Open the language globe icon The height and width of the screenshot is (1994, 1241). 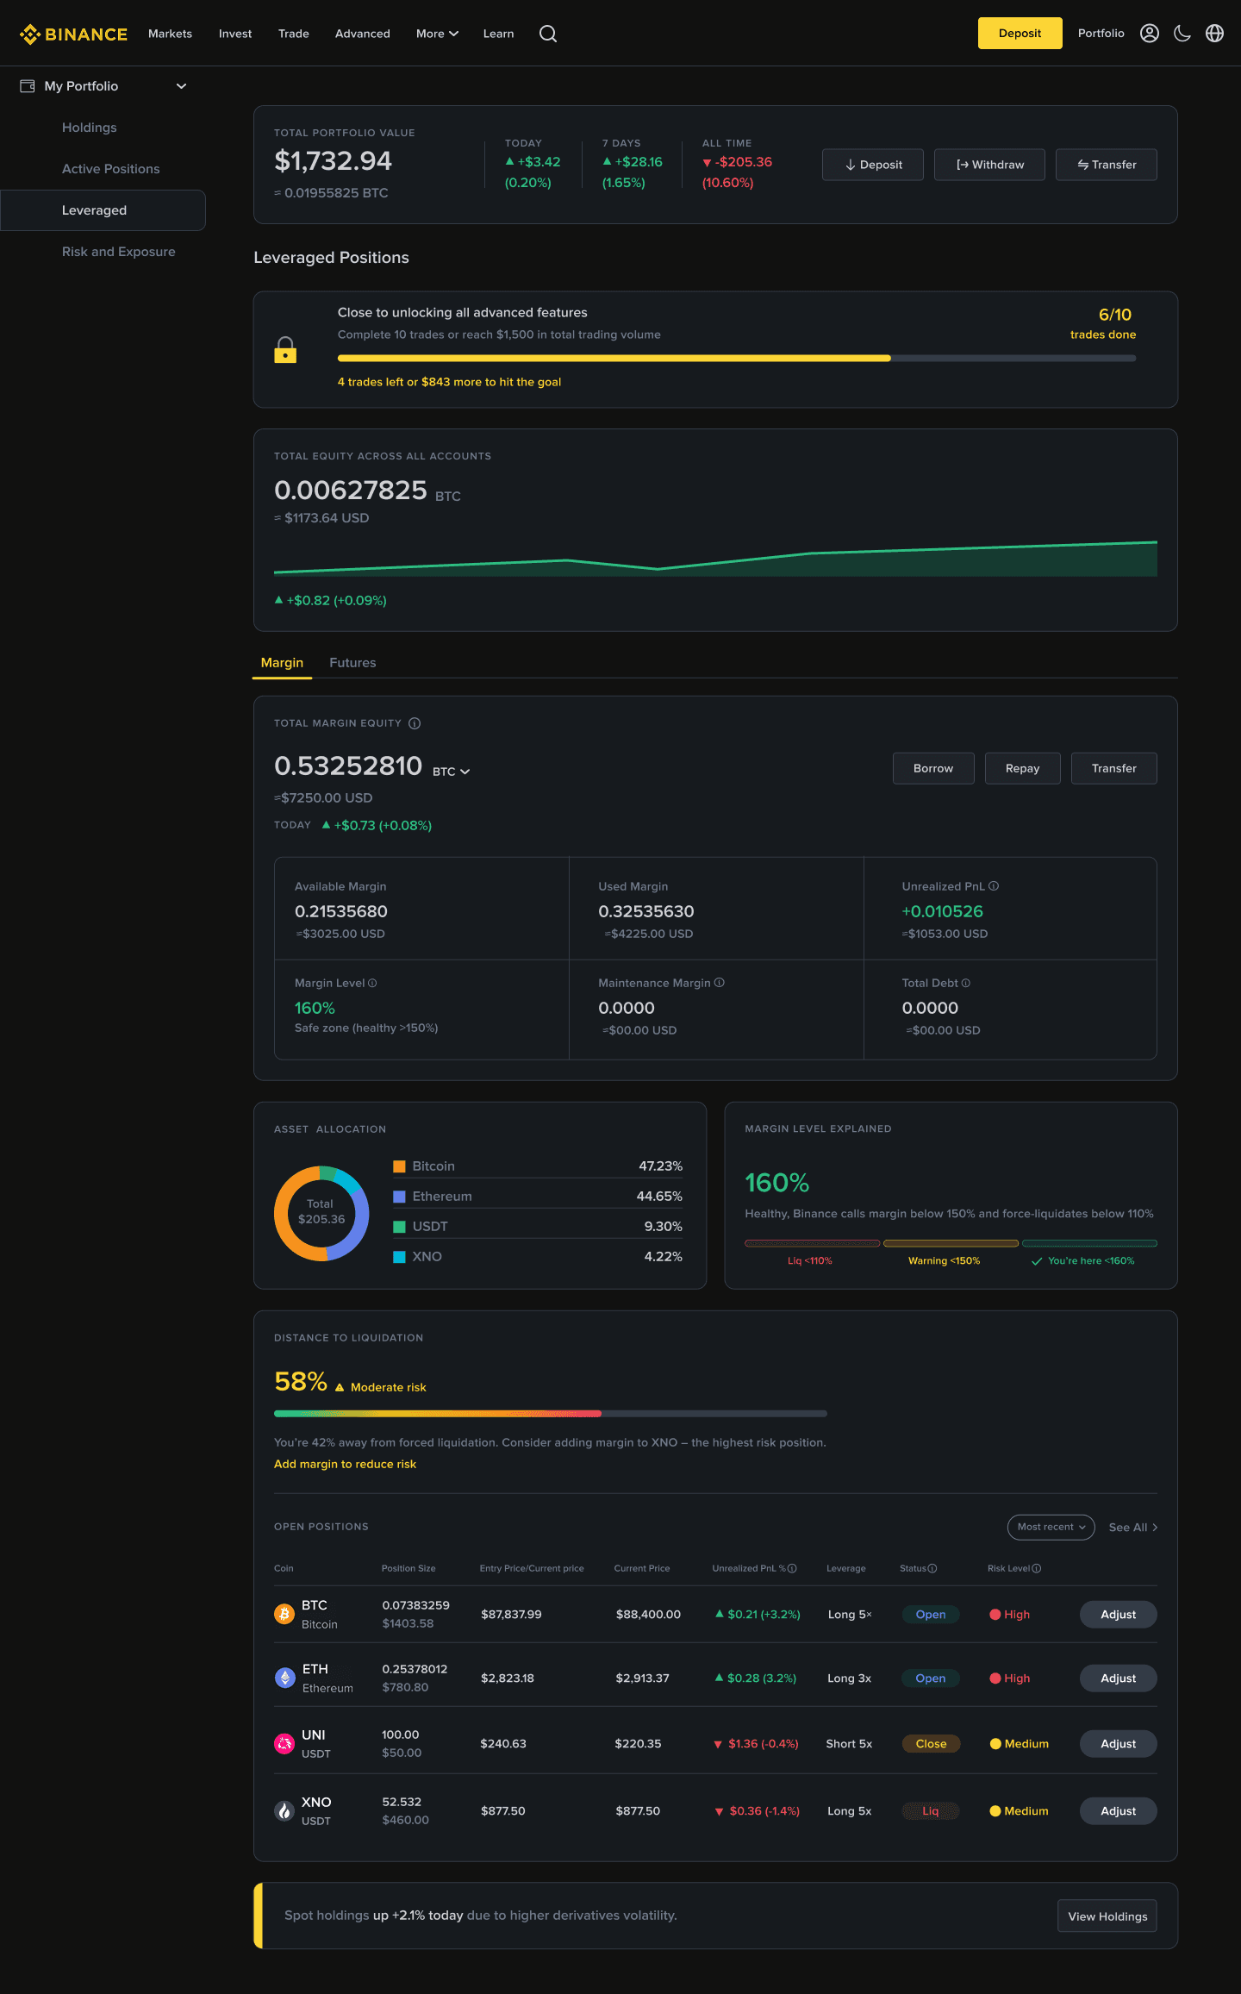pyautogui.click(x=1215, y=34)
